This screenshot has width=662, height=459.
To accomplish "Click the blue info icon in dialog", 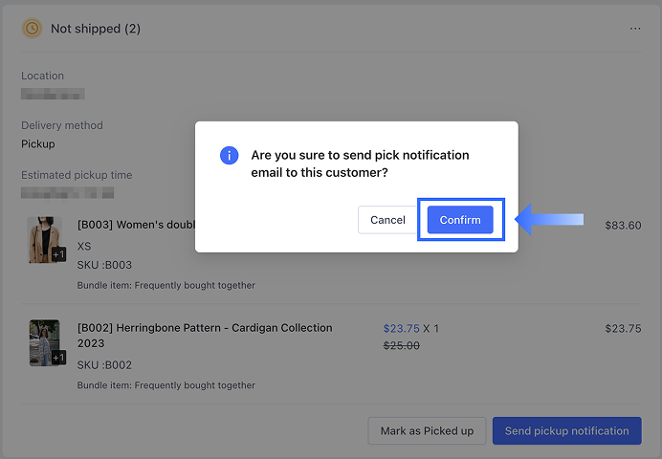I will click(x=229, y=155).
